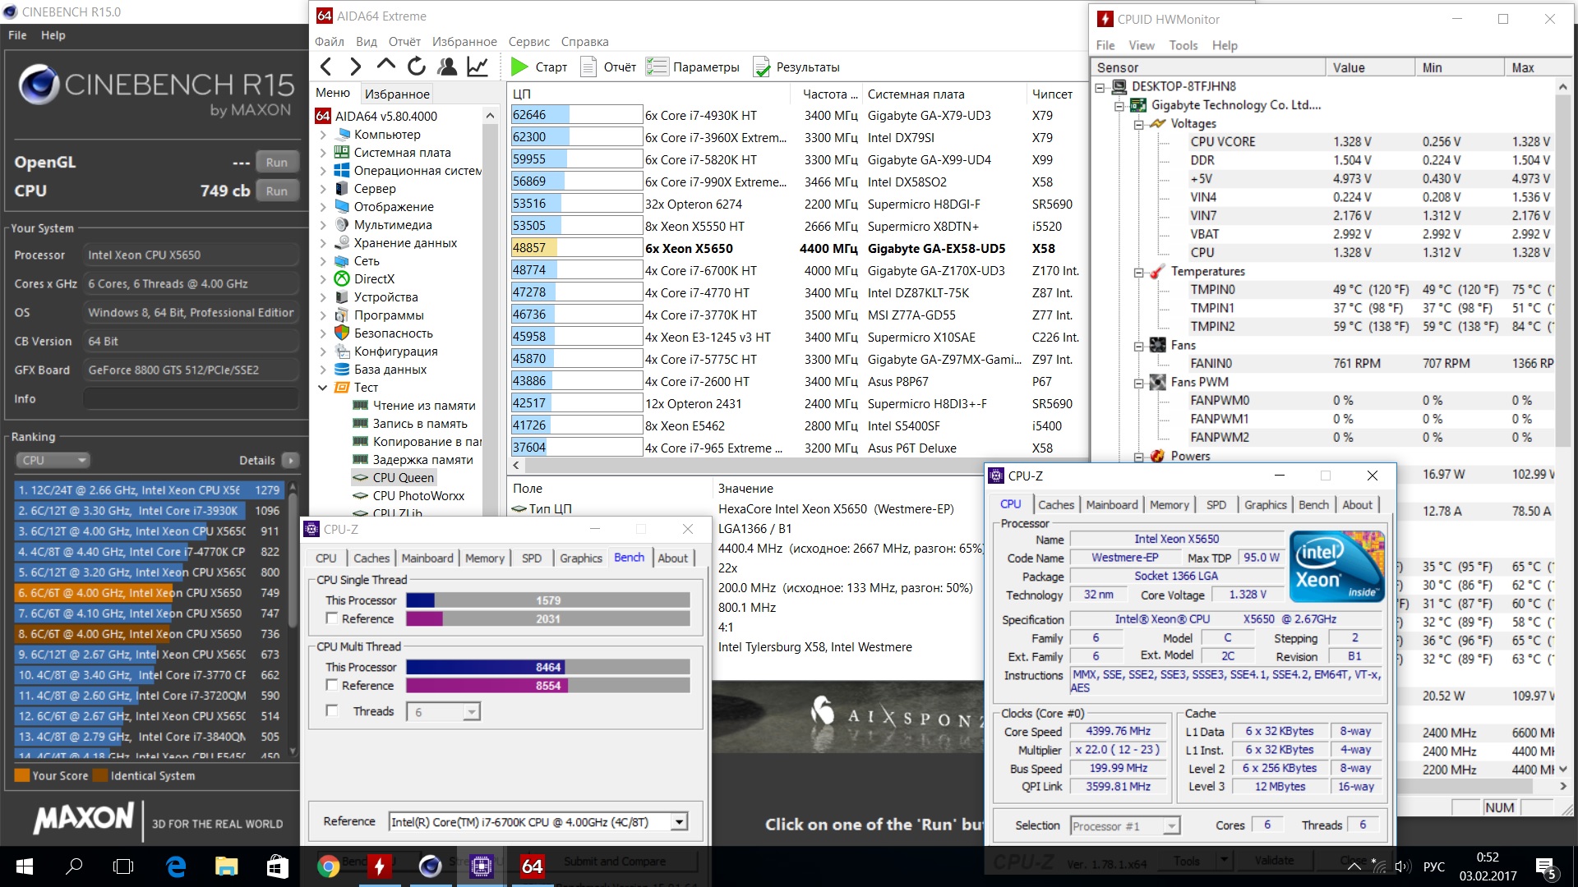Screen dimensions: 1578x887
Task: Switch to Caches tab in front CPU-Z window
Action: 1055,504
